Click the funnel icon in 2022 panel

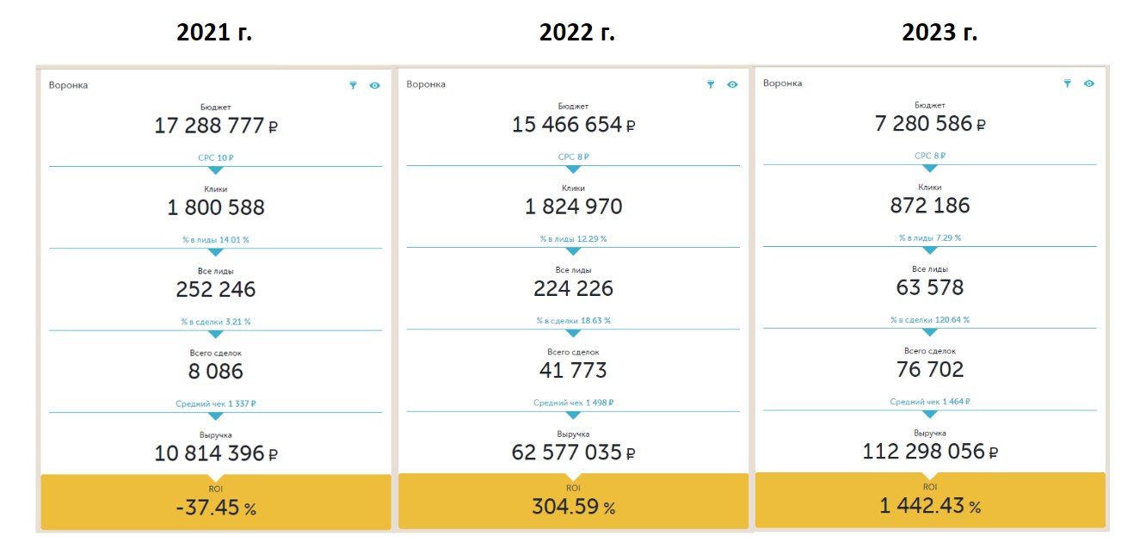(x=711, y=84)
